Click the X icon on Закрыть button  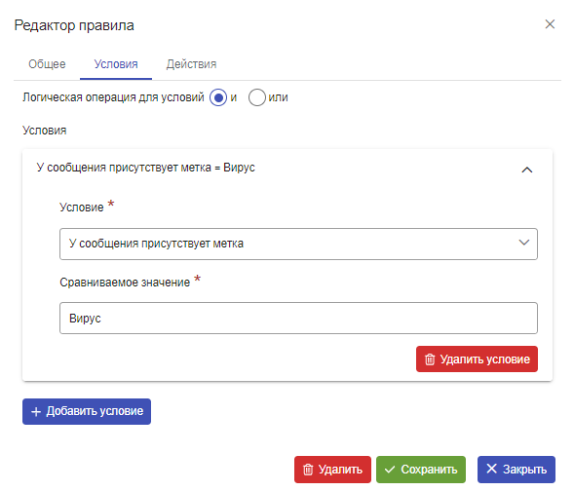(x=491, y=469)
